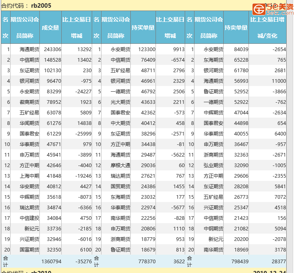Click the 2019-12-24 date at bottom
Screen dimensions: 296x273
(269, 272)
